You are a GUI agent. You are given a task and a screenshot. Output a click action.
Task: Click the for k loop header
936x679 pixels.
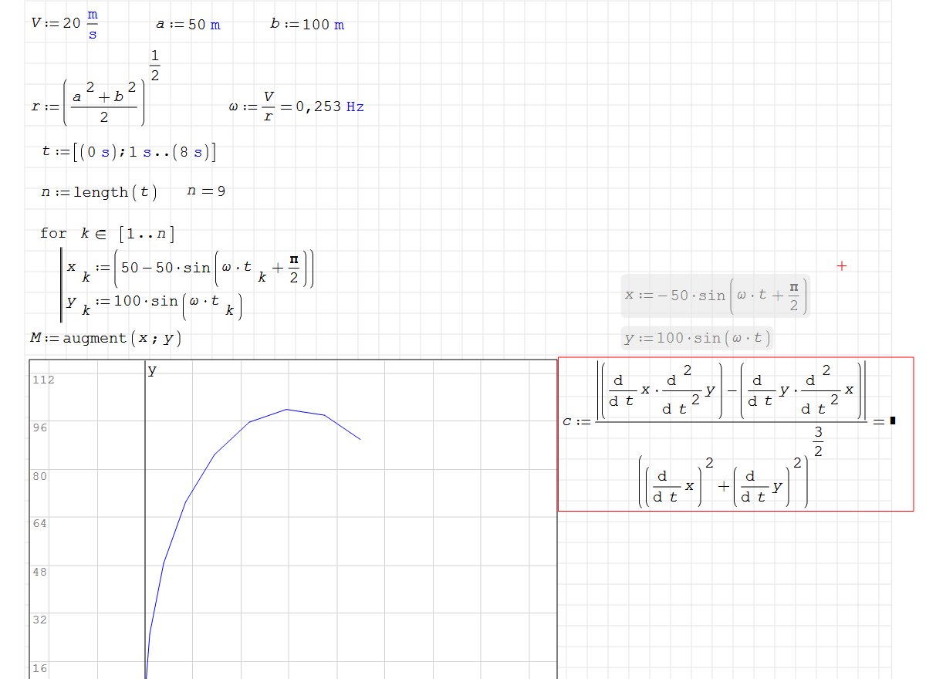pos(107,233)
